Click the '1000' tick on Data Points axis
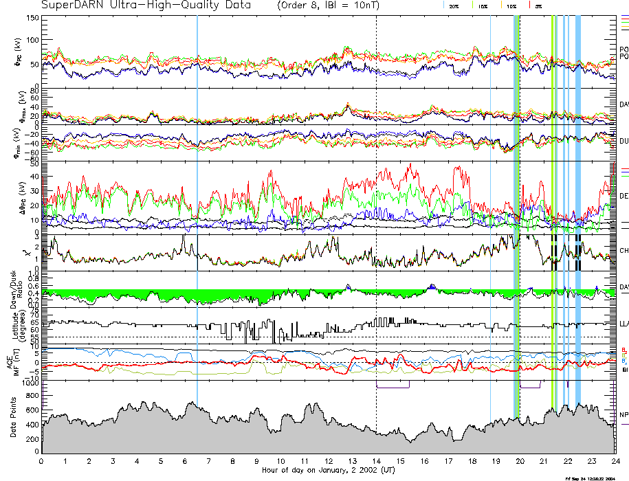This screenshot has height=481, width=629. point(30,383)
